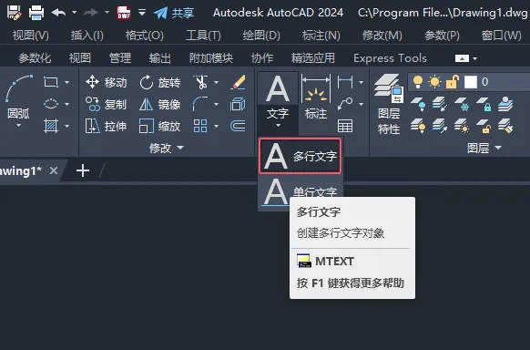Expand the rectangle tool dropdown arrow
530x350 pixels.
pyautogui.click(x=66, y=82)
